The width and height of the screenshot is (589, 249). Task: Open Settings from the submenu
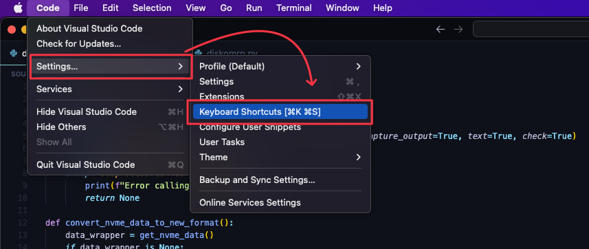tap(280, 82)
